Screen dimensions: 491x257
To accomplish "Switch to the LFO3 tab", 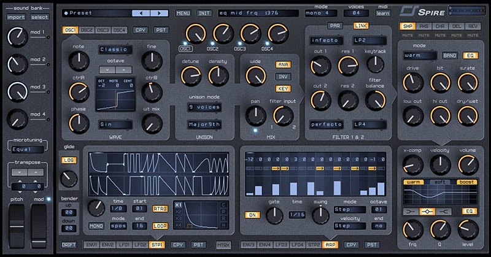I will point(281,245).
